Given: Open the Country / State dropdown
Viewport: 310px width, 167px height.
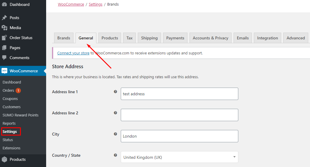Looking at the screenshot, I should (x=179, y=157).
